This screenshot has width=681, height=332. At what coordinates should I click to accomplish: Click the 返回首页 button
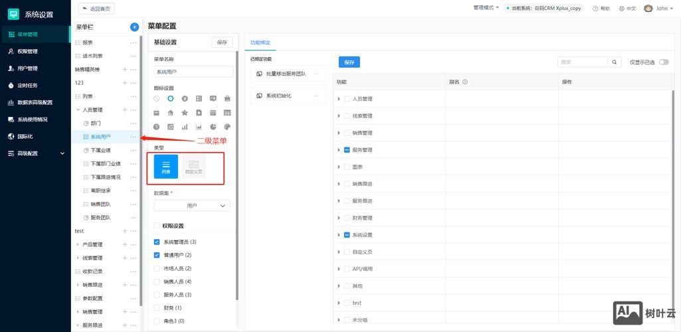point(96,8)
